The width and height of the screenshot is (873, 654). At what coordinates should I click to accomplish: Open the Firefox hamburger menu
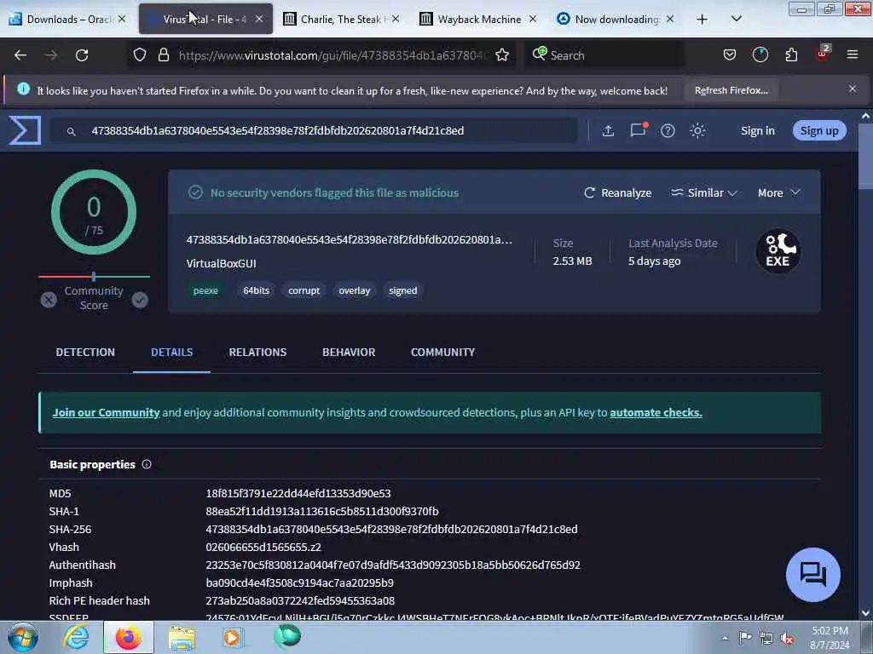click(x=852, y=54)
